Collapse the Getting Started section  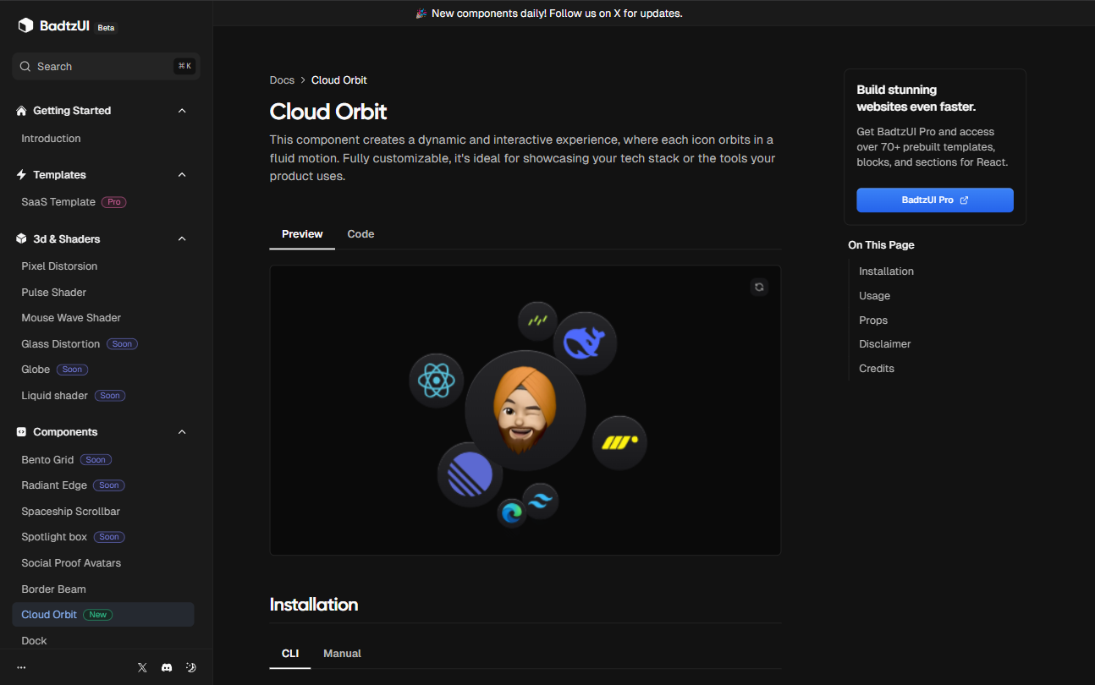coord(182,111)
